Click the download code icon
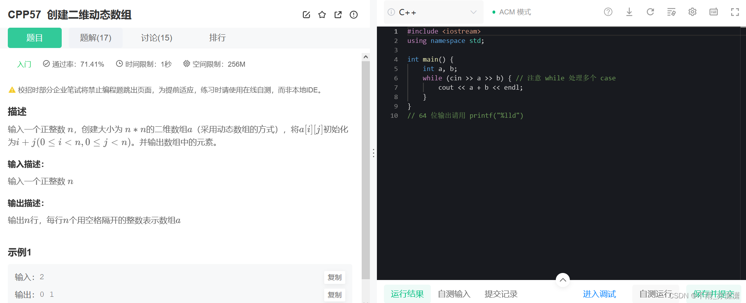 (629, 12)
